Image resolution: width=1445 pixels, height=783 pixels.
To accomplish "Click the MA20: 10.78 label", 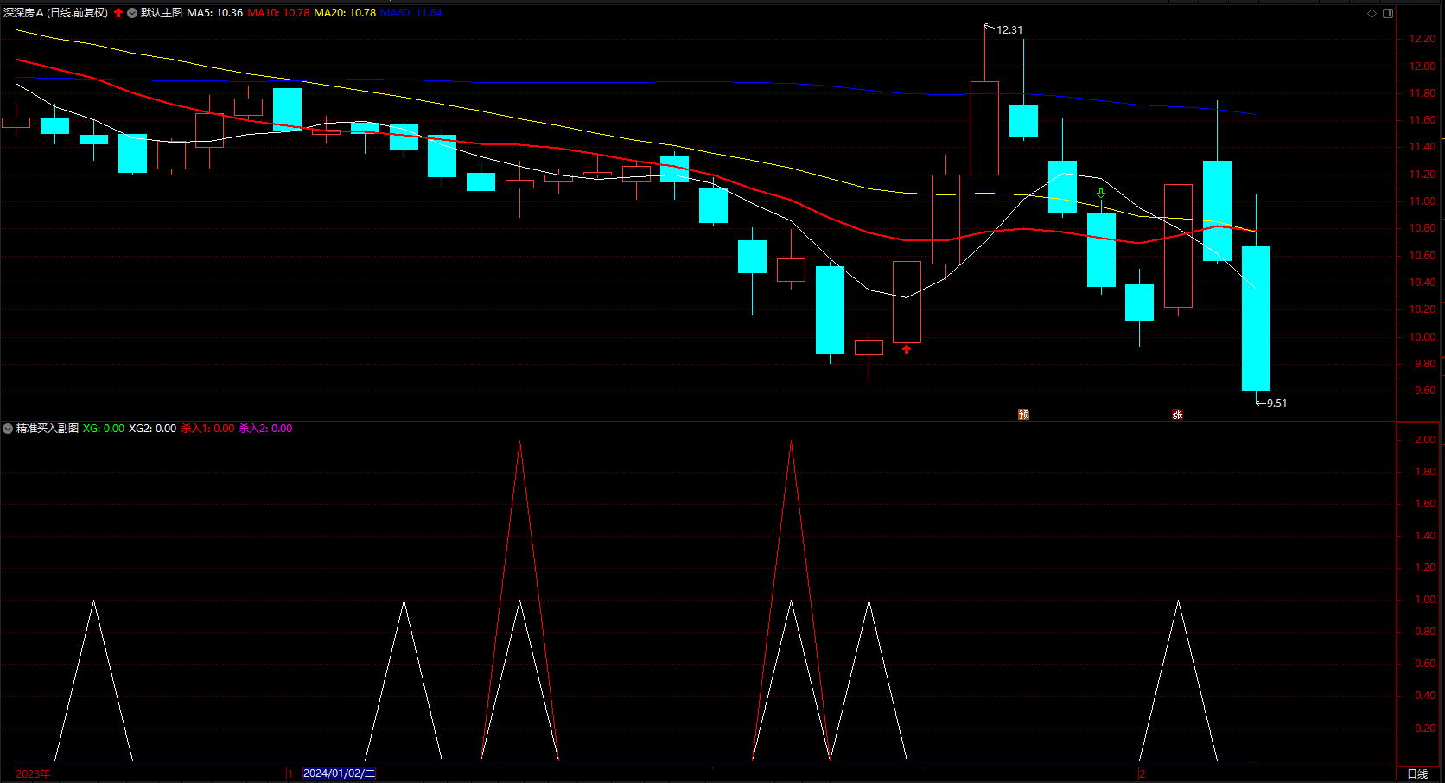I will point(345,13).
